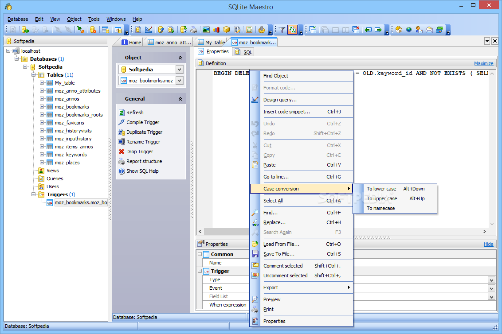Click the yellow cube toolbar icon
This screenshot has height=334, width=502.
click(x=227, y=30)
